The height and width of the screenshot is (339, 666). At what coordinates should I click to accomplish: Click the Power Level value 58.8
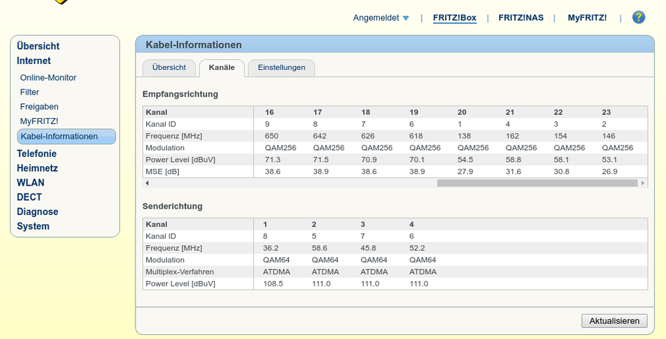513,159
